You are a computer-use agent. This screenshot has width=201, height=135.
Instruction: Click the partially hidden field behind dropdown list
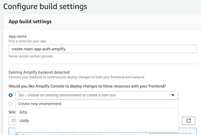(x=12, y=121)
